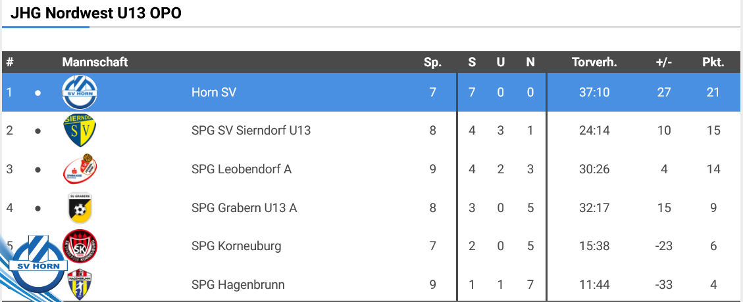Select the SPG Korneuburg team name
Screen dimensions: 743x302
pos(236,246)
